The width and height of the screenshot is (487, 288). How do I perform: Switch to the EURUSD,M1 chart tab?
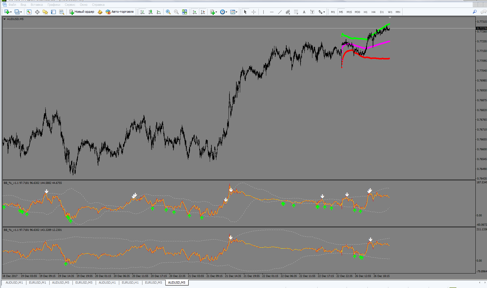(37, 282)
